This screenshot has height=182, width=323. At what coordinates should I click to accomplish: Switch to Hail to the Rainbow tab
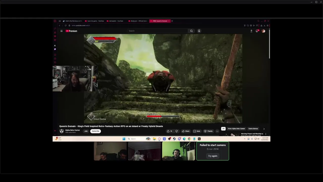(x=72, y=21)
